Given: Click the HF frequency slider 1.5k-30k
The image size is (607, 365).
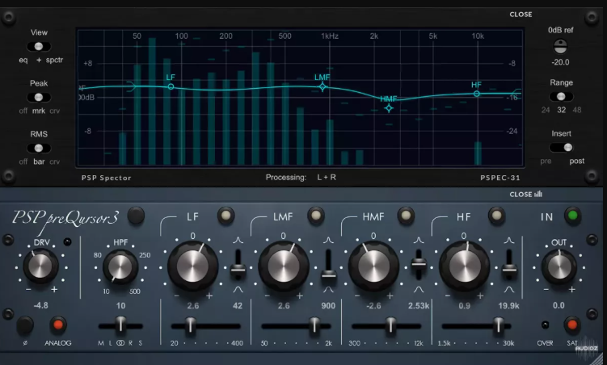Looking at the screenshot, I should [477, 326].
